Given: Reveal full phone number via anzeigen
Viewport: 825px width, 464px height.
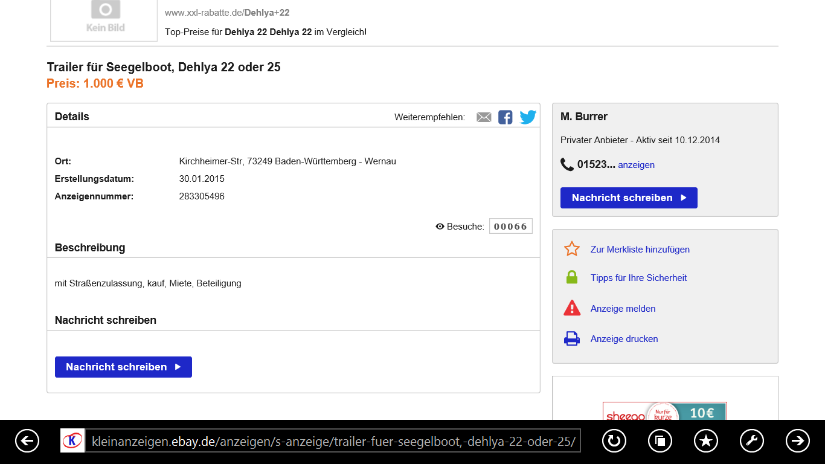Looking at the screenshot, I should [636, 165].
